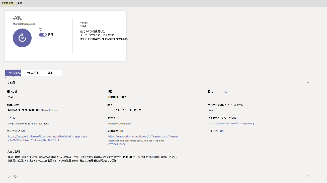Click the Yes value for meeting install

pos(211,110)
